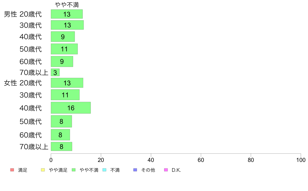Viewport: 308px width, 191px height.
Task: Click the 男性 20歳代 row label
Action: click(x=23, y=14)
